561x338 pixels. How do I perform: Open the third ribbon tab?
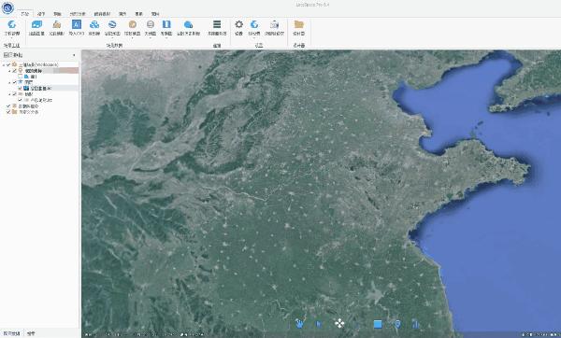pos(57,14)
